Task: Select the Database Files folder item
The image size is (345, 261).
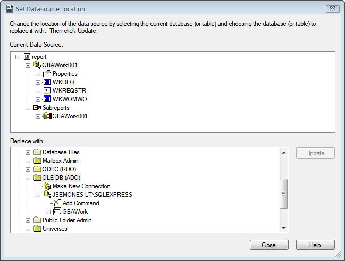Action: point(56,152)
